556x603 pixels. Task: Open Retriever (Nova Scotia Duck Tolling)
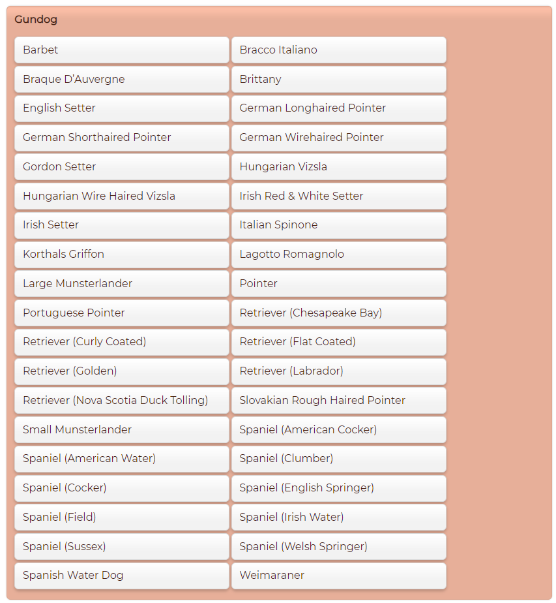point(121,400)
